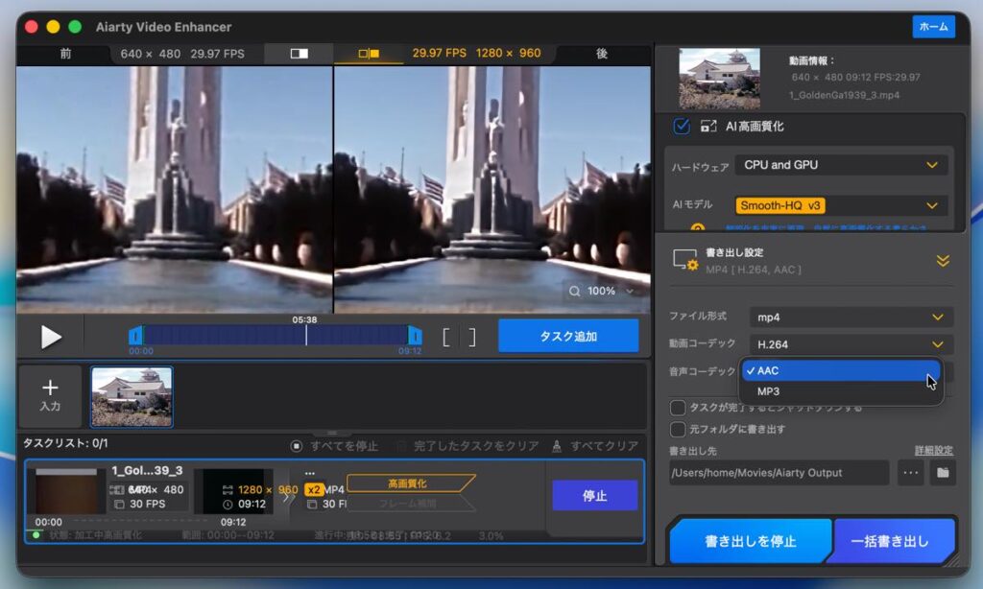Click the stop-all circle icon
This screenshot has width=983, height=589.
(x=297, y=446)
